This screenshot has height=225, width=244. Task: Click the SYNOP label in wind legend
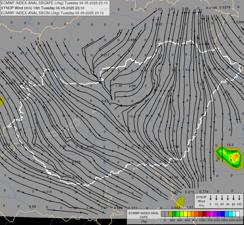[201, 197]
